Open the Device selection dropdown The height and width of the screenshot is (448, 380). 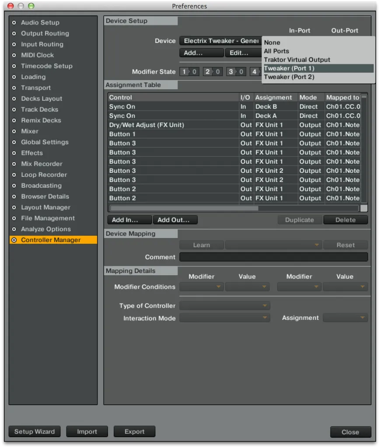tap(220, 41)
